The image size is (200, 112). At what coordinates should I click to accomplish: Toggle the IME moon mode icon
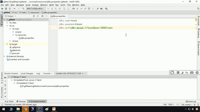click(182, 72)
